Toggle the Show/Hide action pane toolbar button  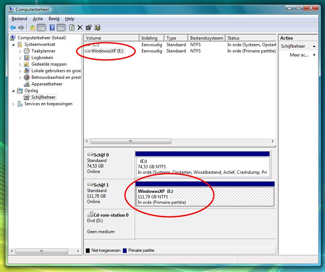tap(61, 27)
